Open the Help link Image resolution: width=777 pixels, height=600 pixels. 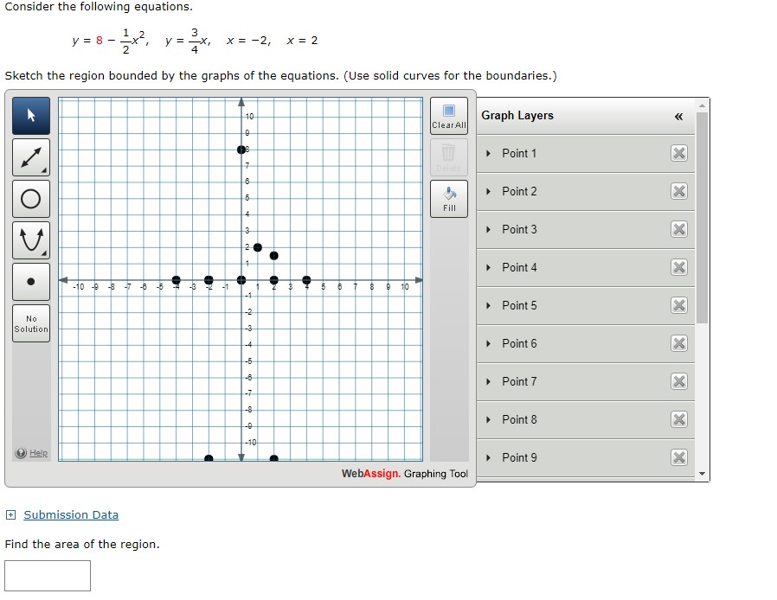[38, 453]
